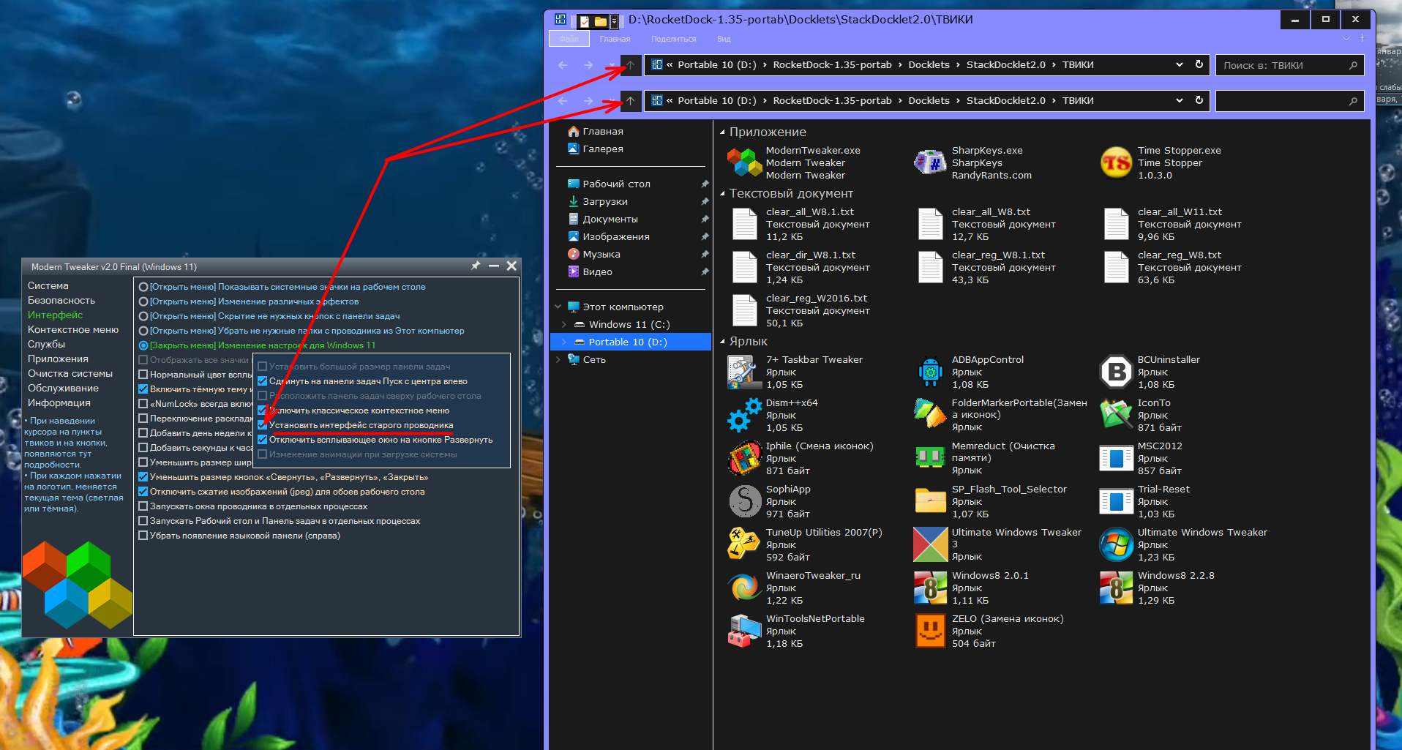Click the search field for ТВИКИ
The width and height of the screenshot is (1402, 750).
pyautogui.click(x=1284, y=65)
